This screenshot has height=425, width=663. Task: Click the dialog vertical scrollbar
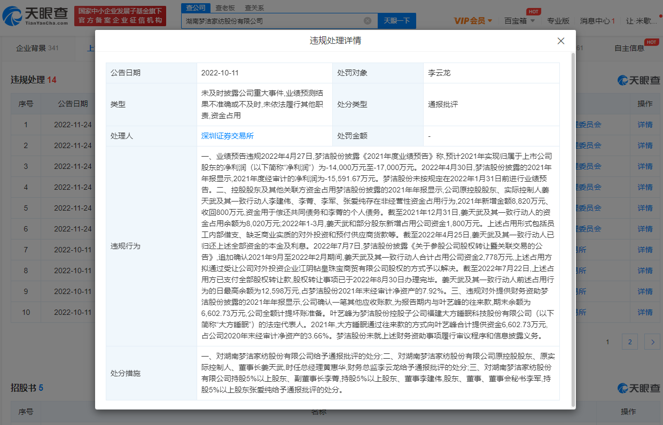(x=573, y=230)
